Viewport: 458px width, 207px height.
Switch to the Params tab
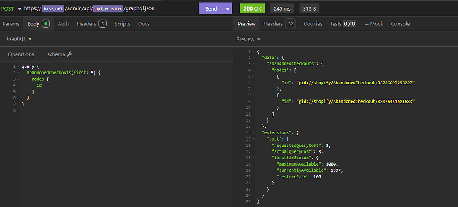click(11, 24)
